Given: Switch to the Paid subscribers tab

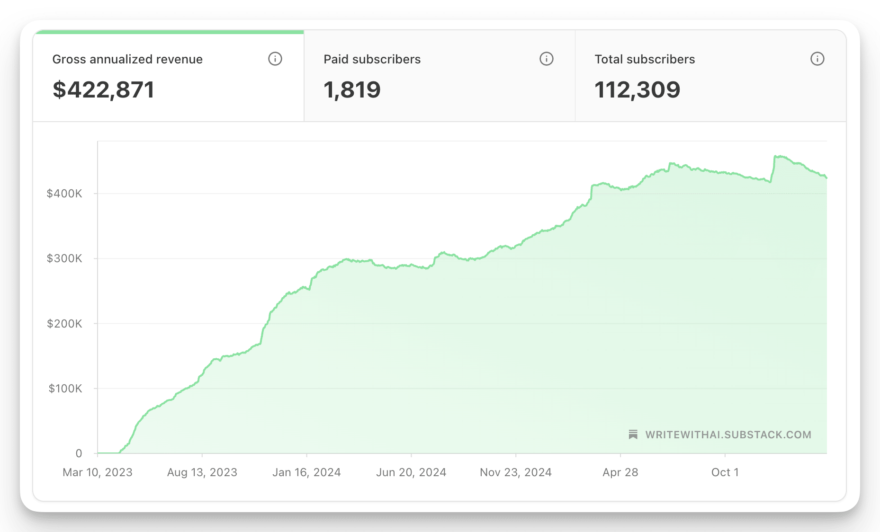Looking at the screenshot, I should click(372, 59).
